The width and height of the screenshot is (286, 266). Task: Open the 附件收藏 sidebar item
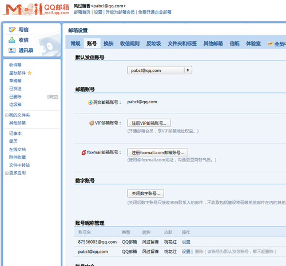17,158
